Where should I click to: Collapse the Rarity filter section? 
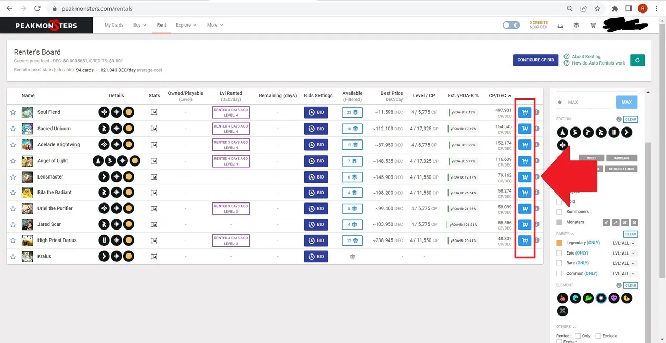[x=565, y=234]
